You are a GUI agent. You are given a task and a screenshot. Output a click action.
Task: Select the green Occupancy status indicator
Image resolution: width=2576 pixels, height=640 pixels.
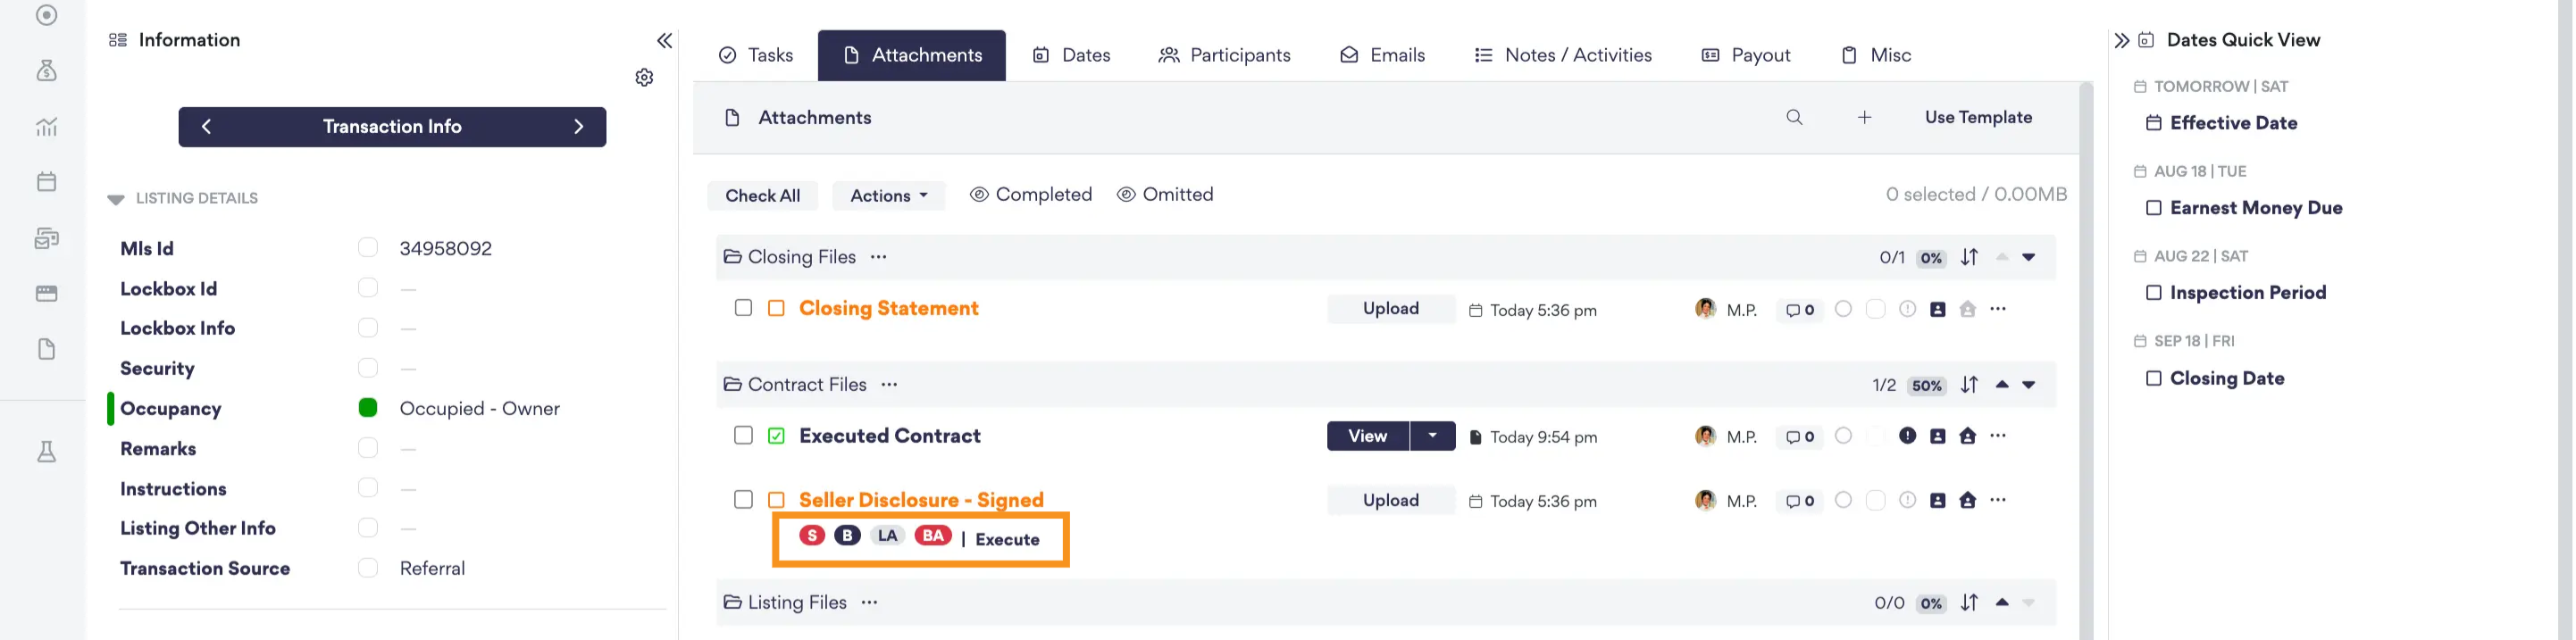point(368,408)
